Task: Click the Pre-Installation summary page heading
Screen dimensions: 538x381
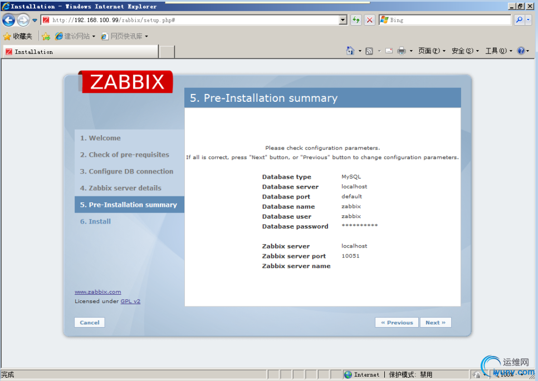Action: (264, 98)
